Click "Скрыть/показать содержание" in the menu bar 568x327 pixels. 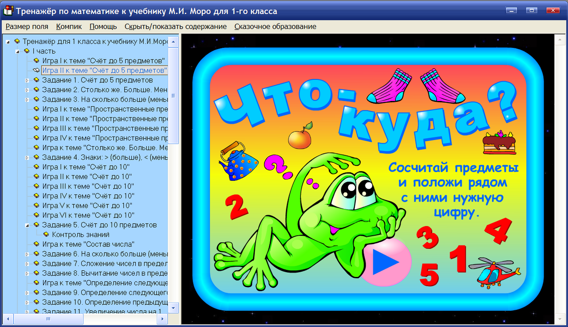(x=176, y=27)
